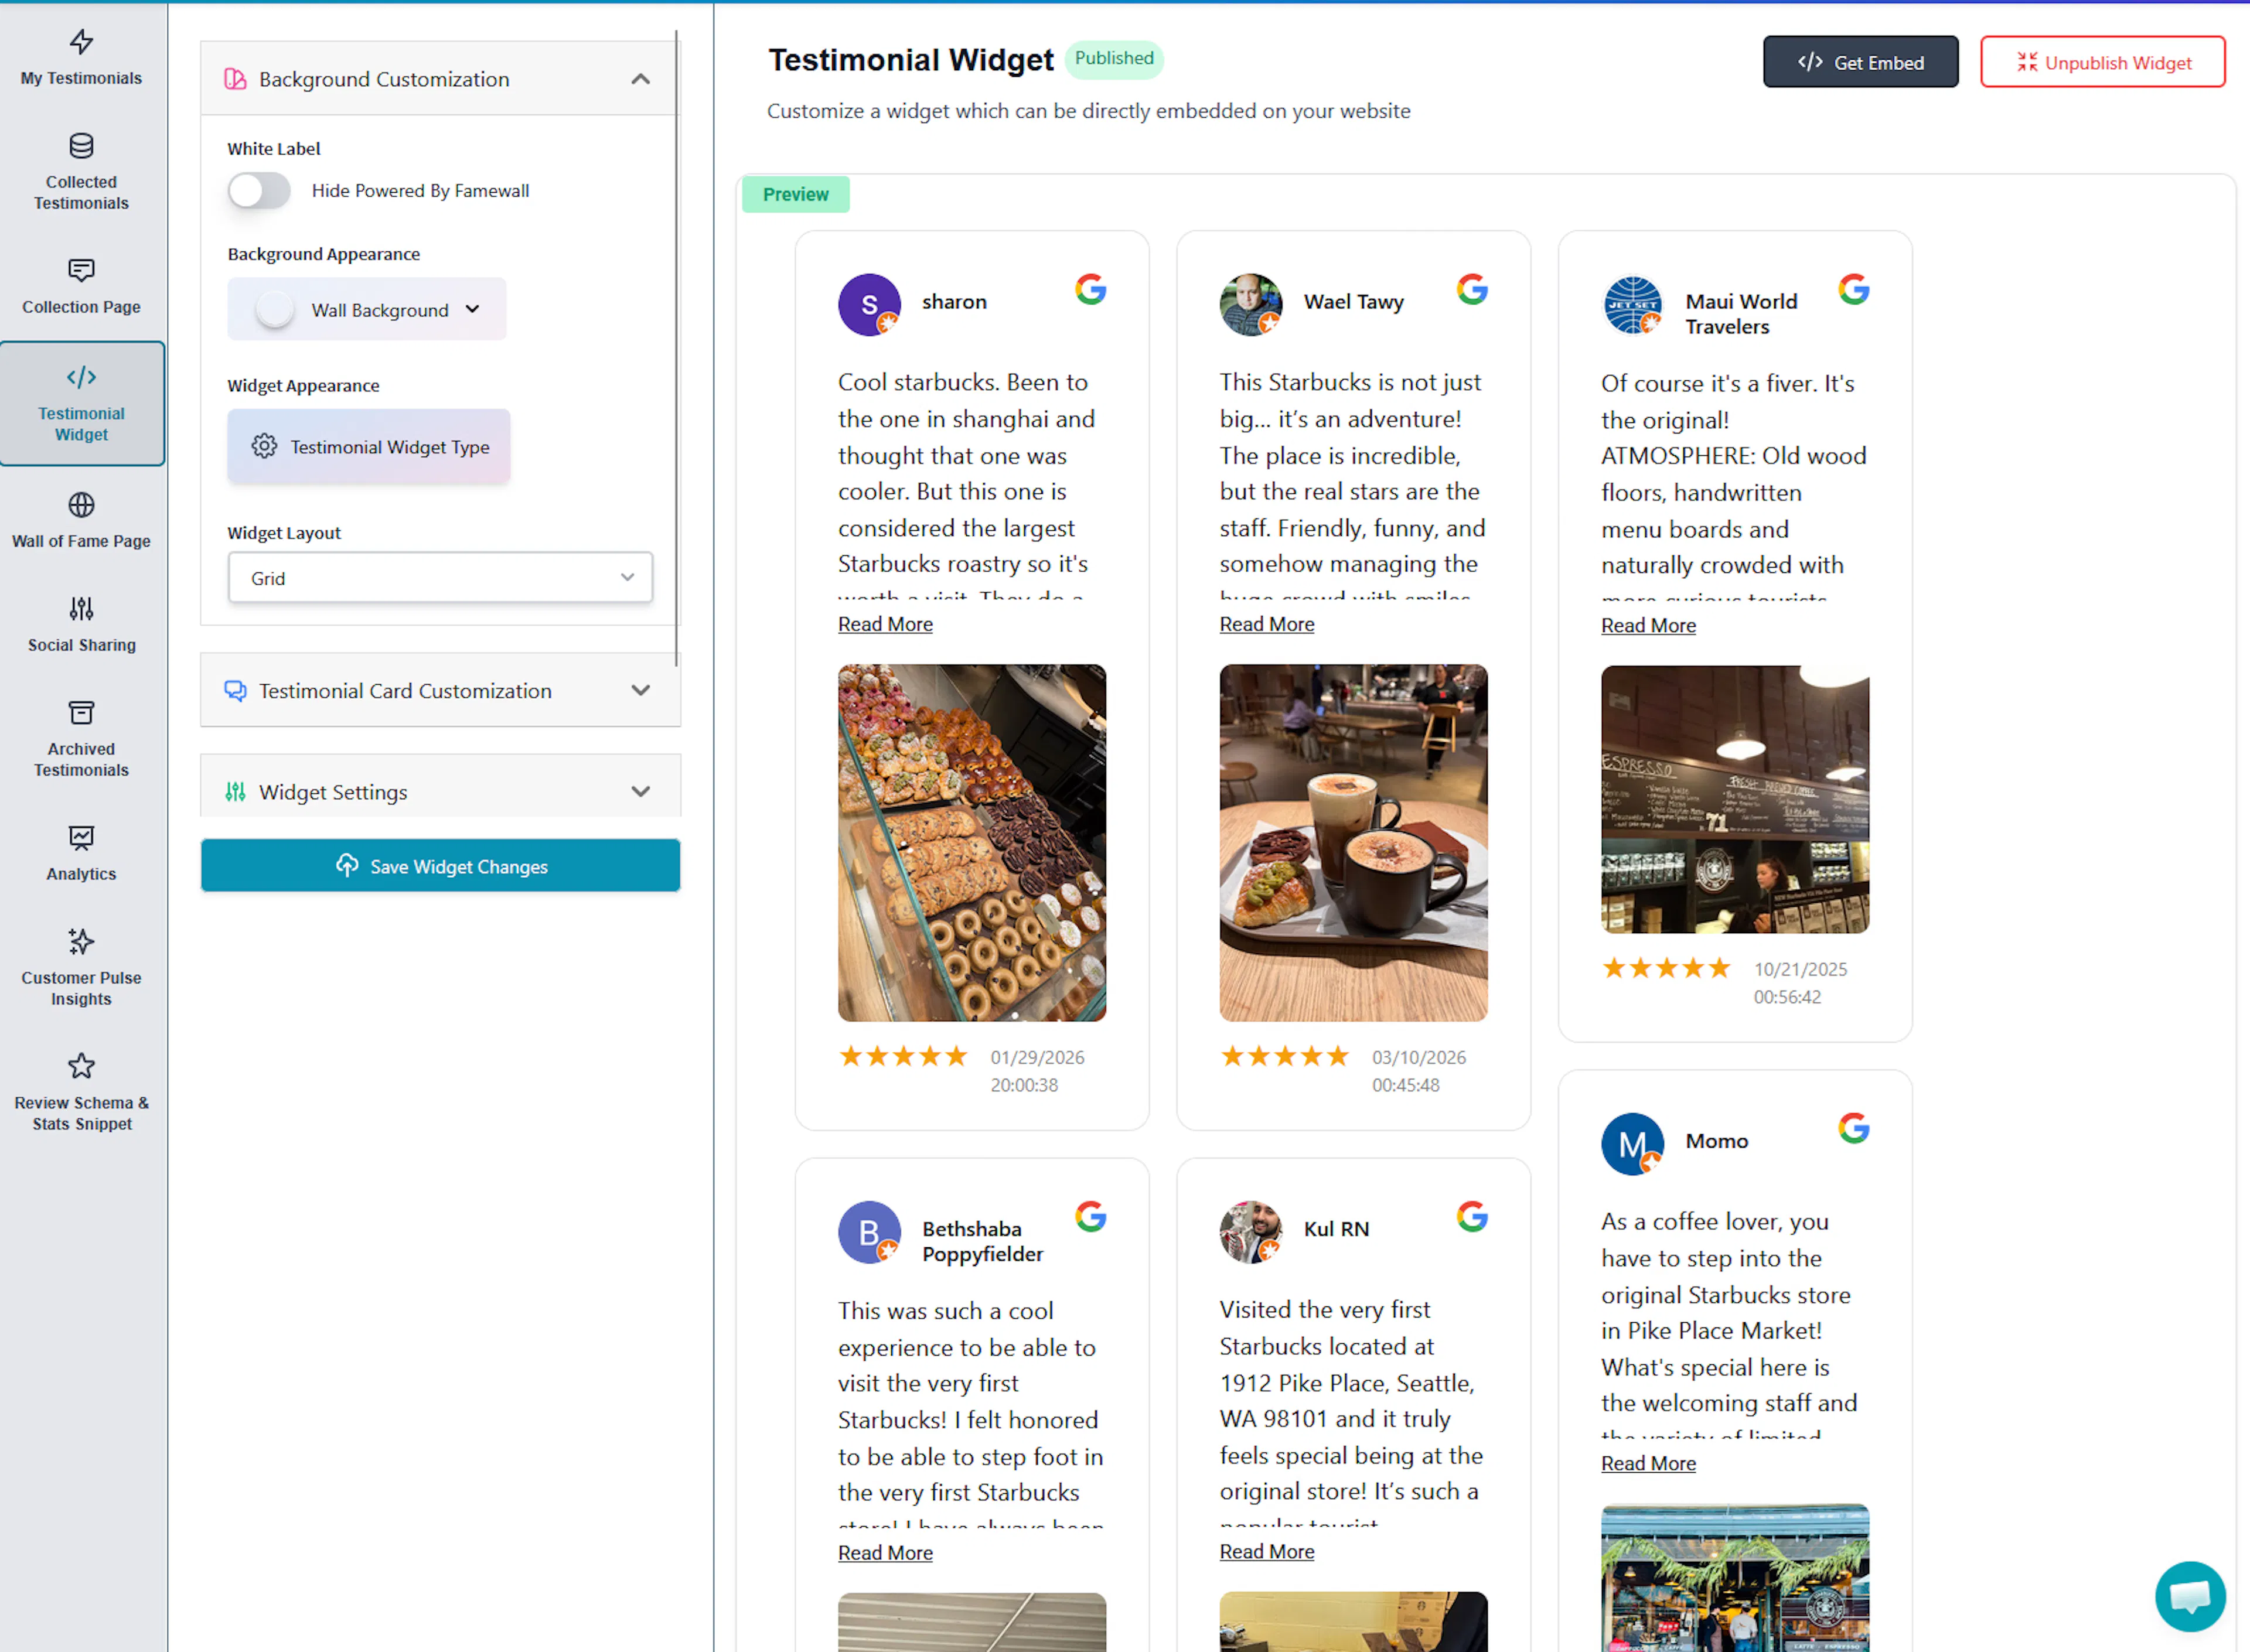Viewport: 2250px width, 1652px height.
Task: Open Customer Pulse Insights sparkle icon
Action: 81,942
